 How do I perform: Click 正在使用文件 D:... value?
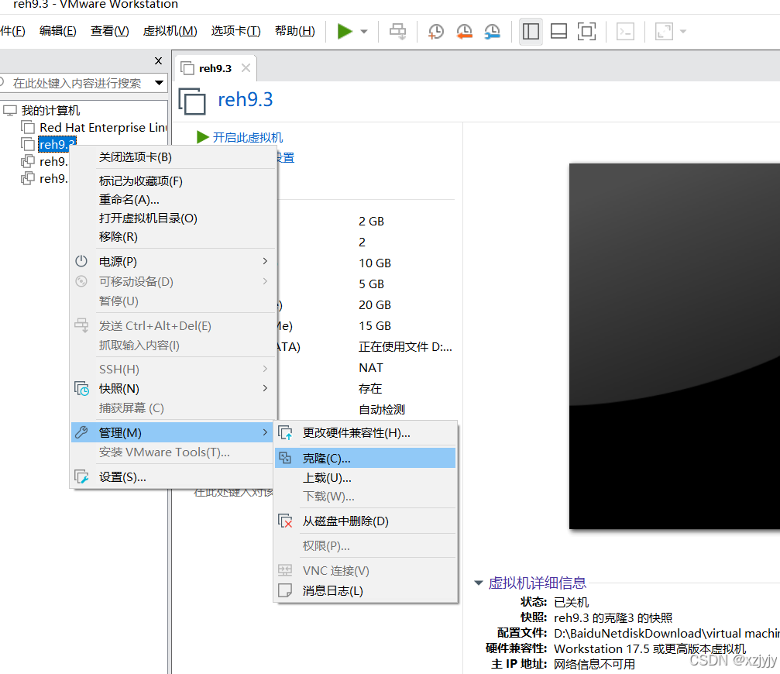405,347
